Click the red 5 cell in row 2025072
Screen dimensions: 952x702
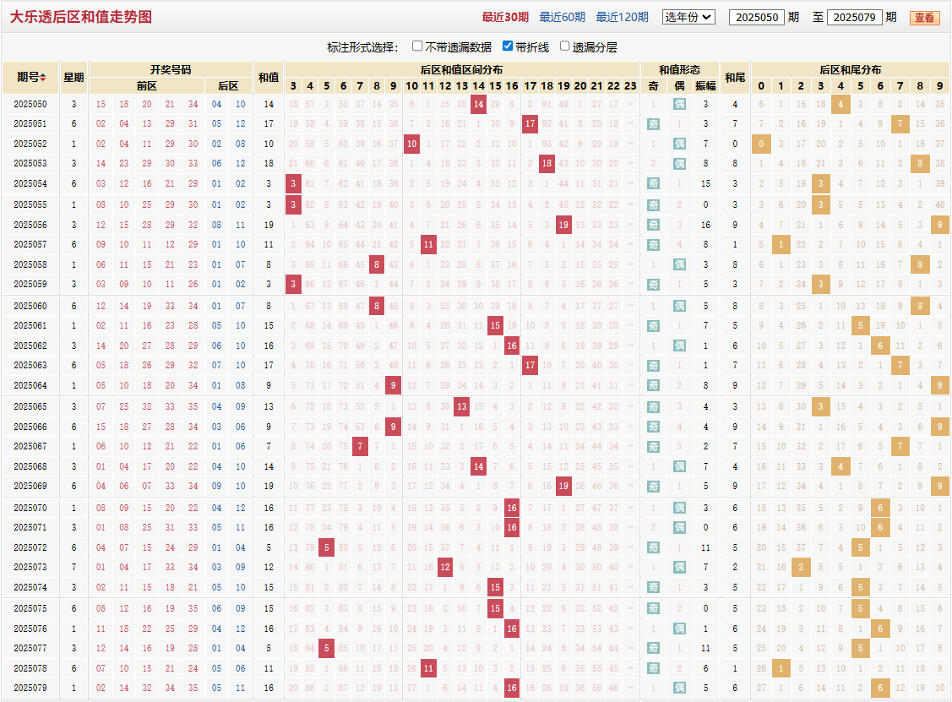coord(327,547)
